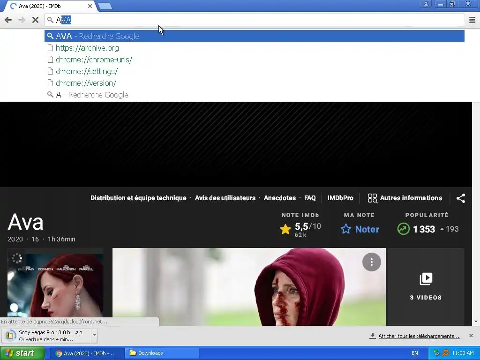Click Afficher tous les téléchargements link
Image resolution: width=480 pixels, height=360 pixels.
[x=419, y=336]
